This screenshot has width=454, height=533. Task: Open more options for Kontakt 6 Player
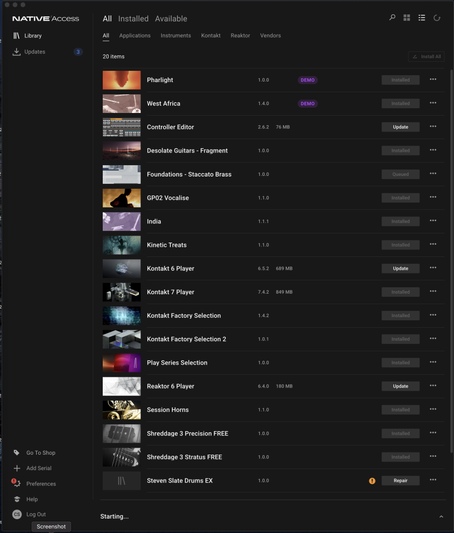tap(433, 268)
